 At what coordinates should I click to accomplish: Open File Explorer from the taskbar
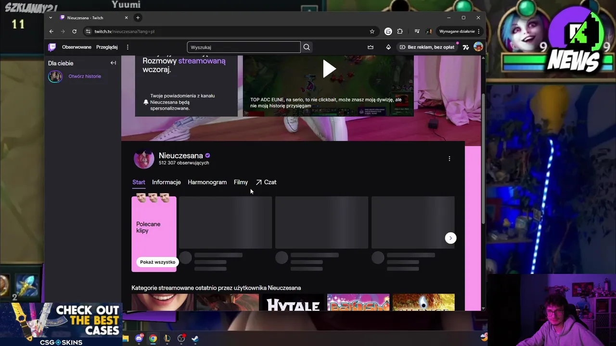pyautogui.click(x=126, y=338)
